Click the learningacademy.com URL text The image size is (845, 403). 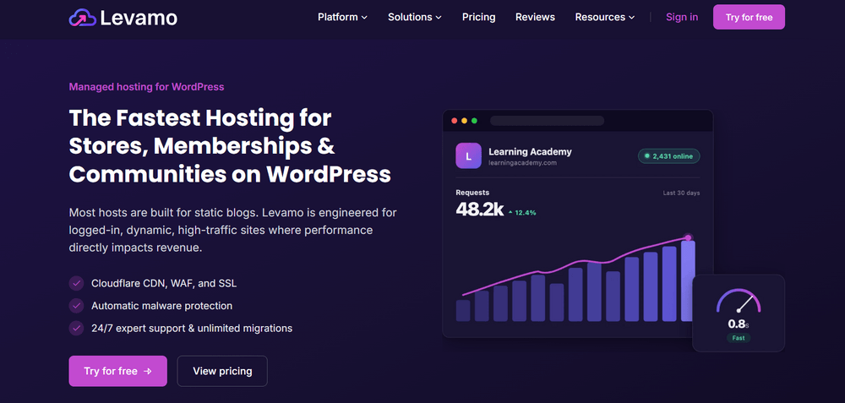[522, 163]
